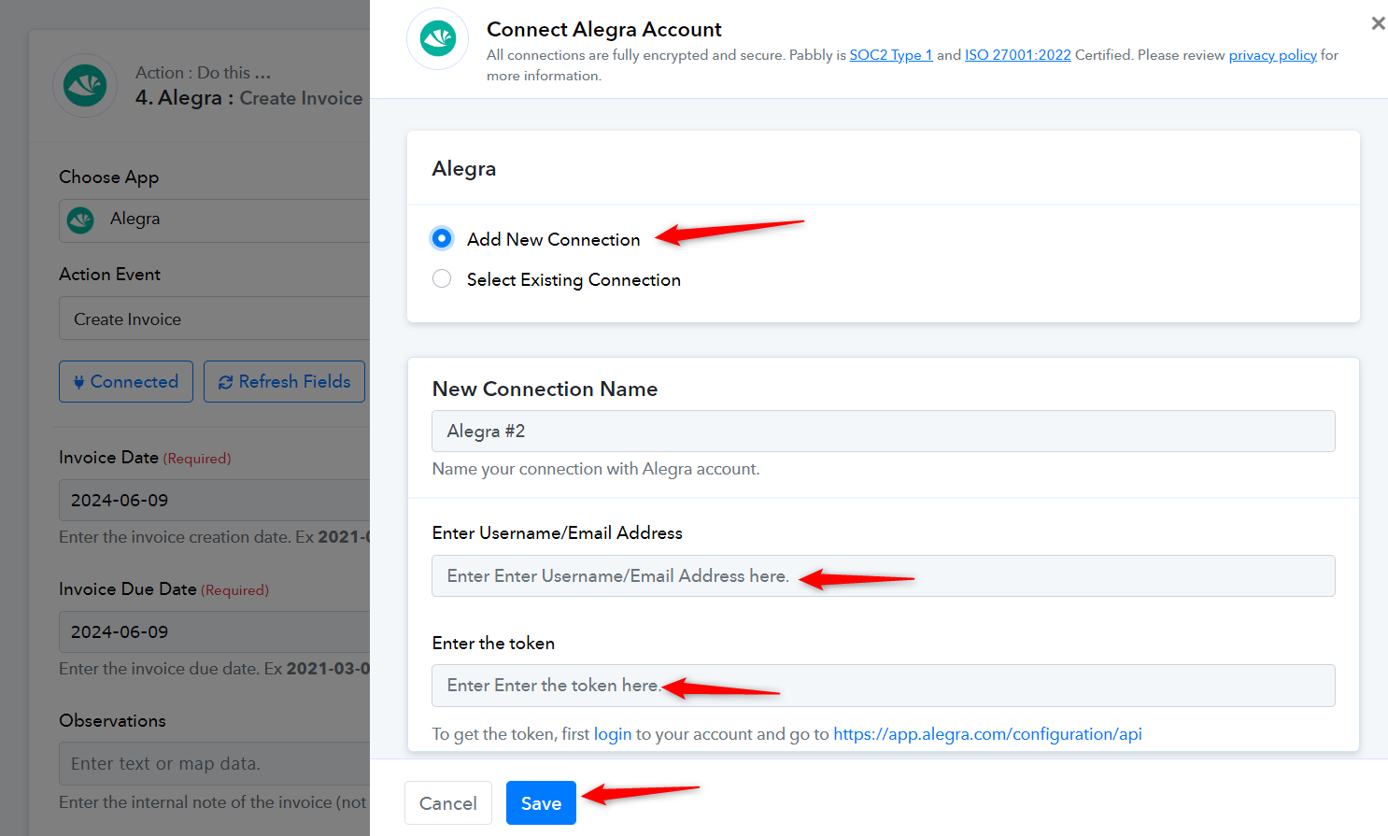The width and height of the screenshot is (1388, 836).
Task: Click the Observations text field
Action: [215, 763]
